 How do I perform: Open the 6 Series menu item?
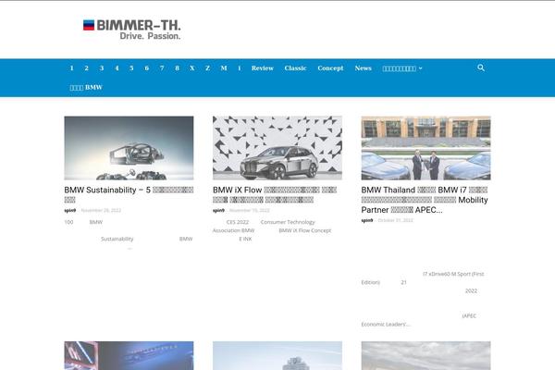(x=147, y=68)
